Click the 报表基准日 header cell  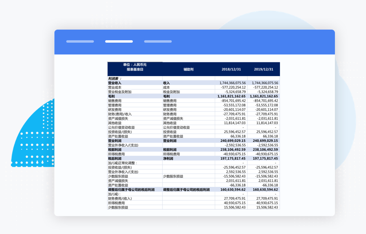pyautogui.click(x=135, y=69)
